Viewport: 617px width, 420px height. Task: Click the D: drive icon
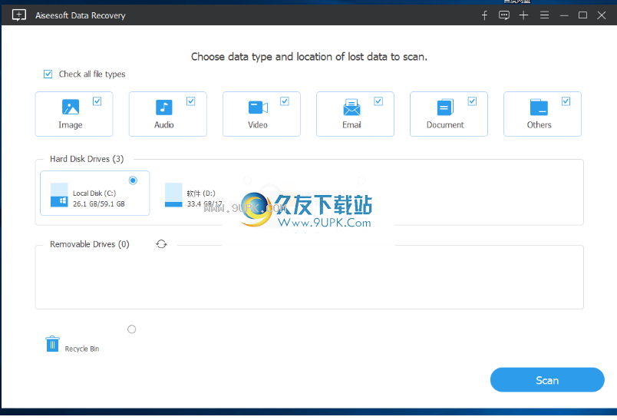pos(173,195)
